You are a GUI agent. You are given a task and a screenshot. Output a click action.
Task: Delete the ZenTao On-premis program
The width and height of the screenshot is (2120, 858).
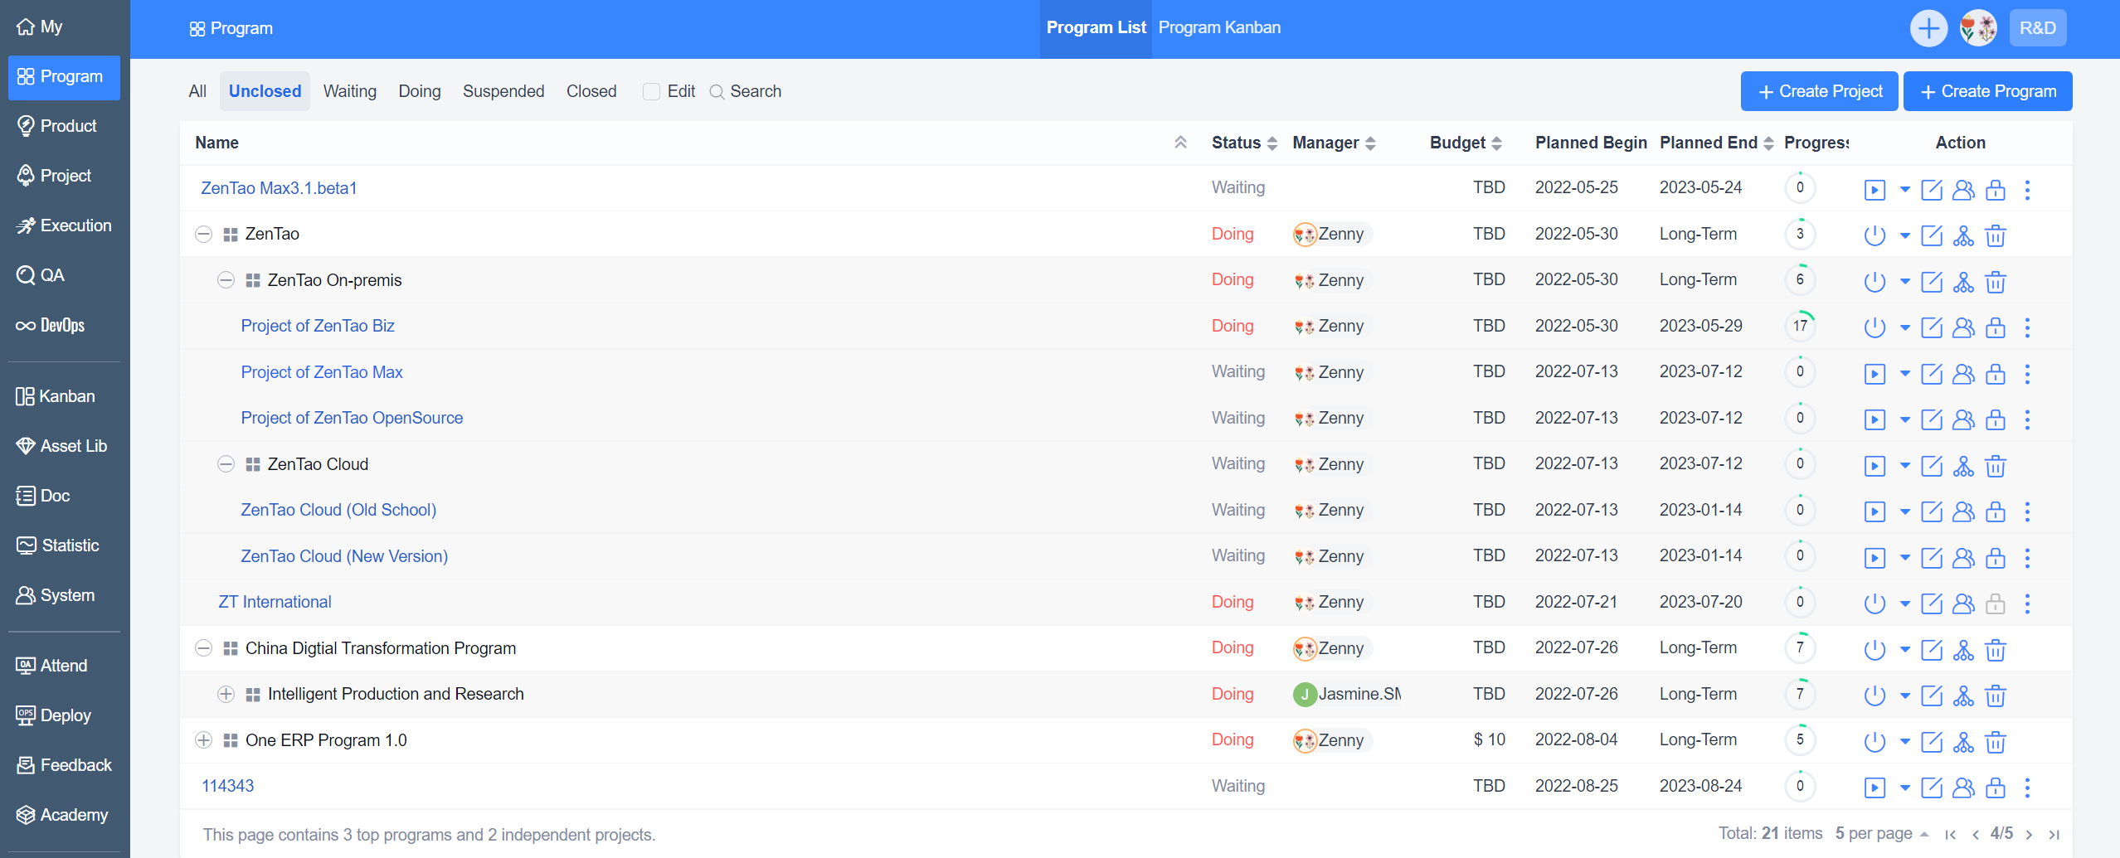[x=1995, y=282]
